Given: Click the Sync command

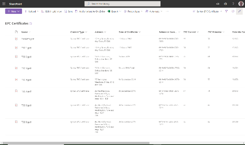Looking at the screenshot, I should click(x=69, y=11).
